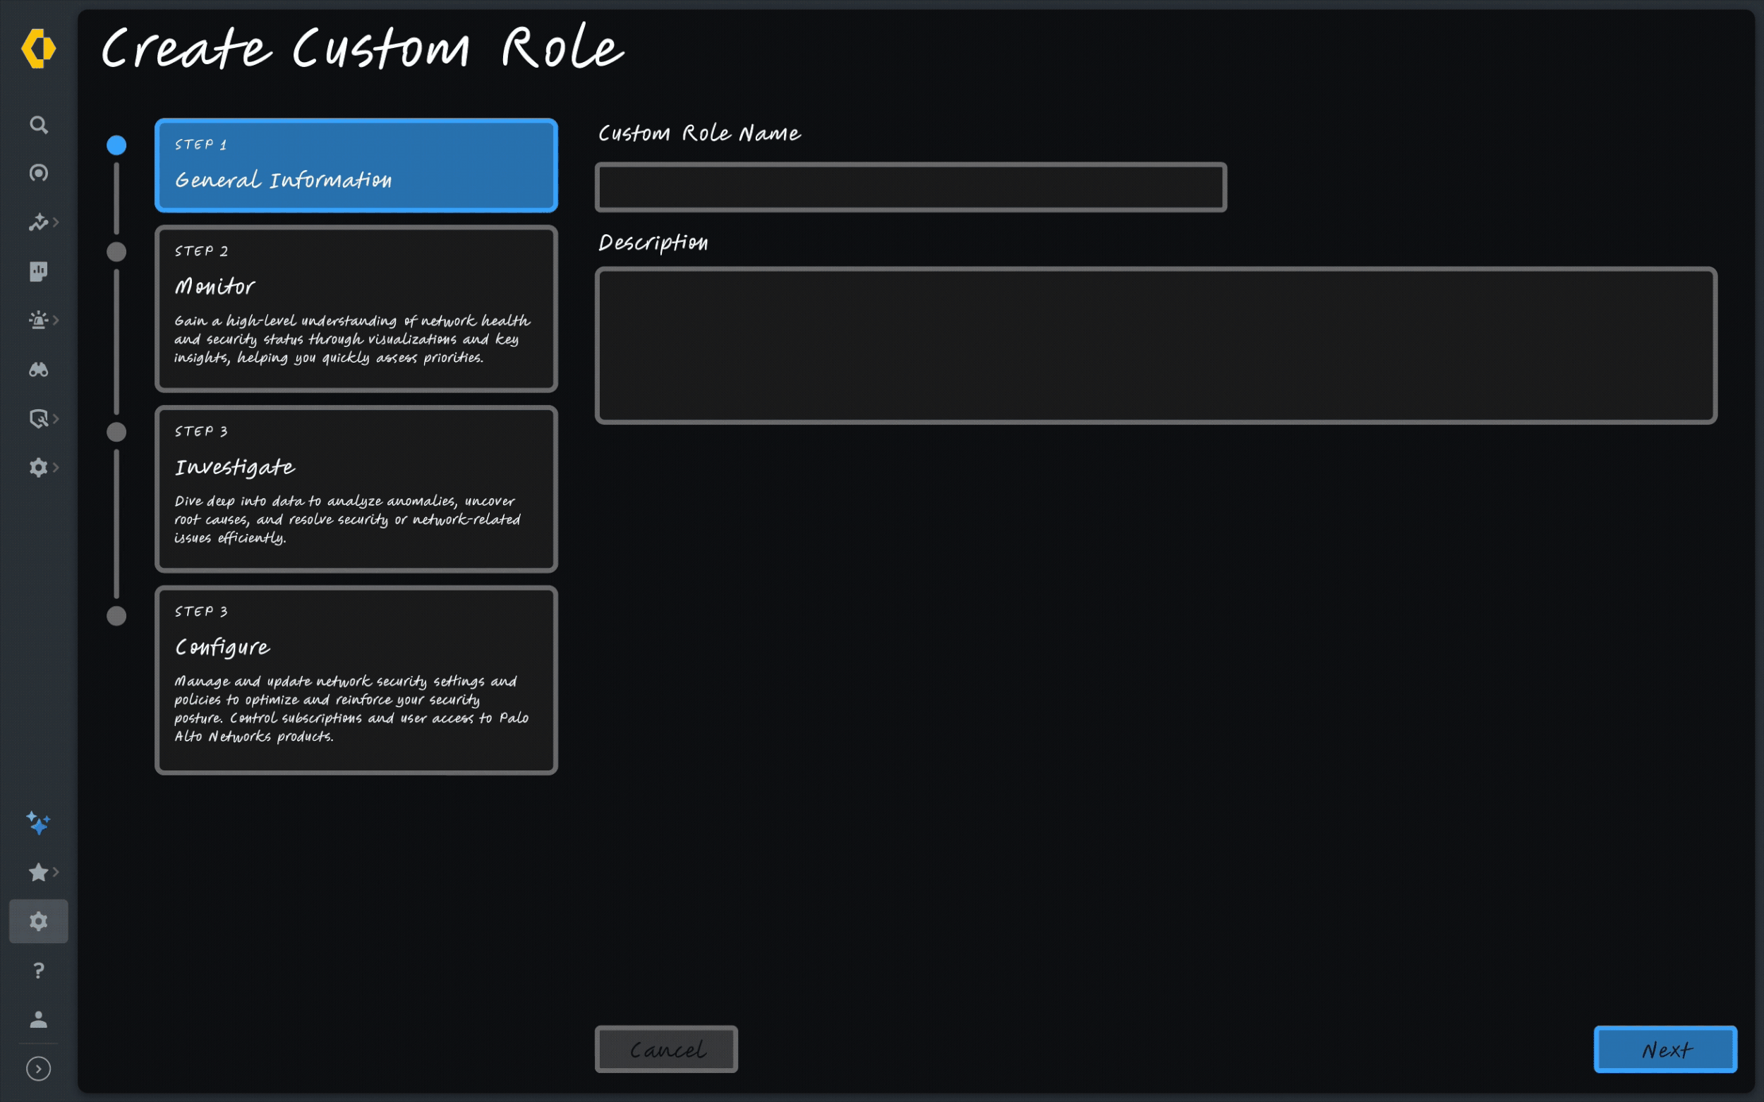Select the Monitor step card
The image size is (1764, 1102).
coord(356,308)
